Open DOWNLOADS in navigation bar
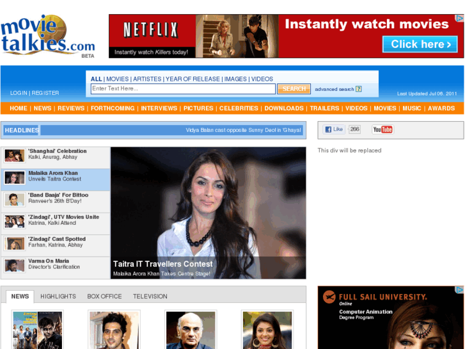This screenshot has height=349, width=465. coord(284,108)
